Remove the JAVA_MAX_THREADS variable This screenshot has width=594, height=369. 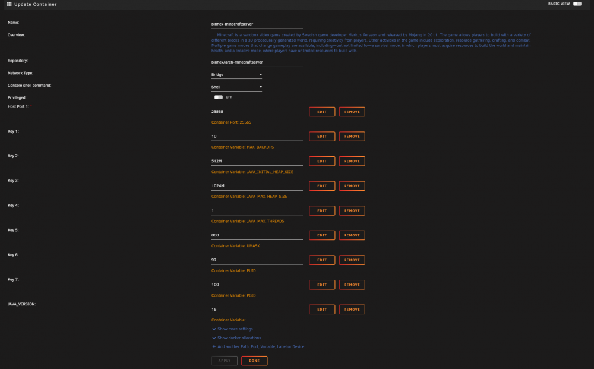point(352,210)
